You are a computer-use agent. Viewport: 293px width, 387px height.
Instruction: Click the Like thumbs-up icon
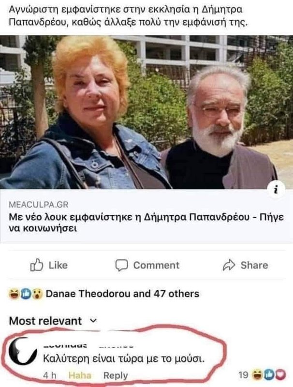(x=36, y=265)
